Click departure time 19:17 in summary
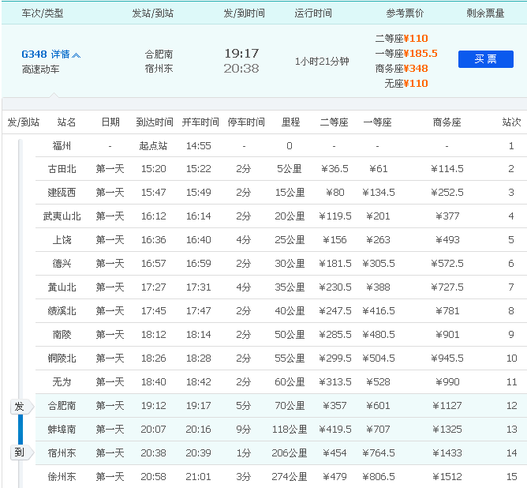The width and height of the screenshot is (527, 488). (241, 53)
